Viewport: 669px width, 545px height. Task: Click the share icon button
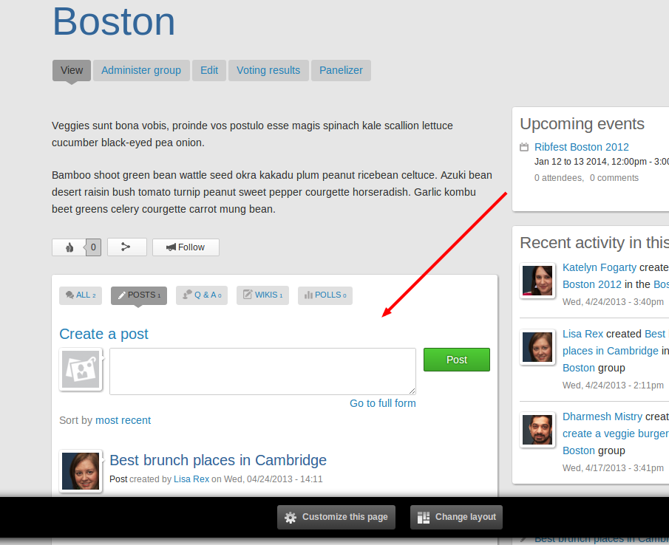(126, 247)
